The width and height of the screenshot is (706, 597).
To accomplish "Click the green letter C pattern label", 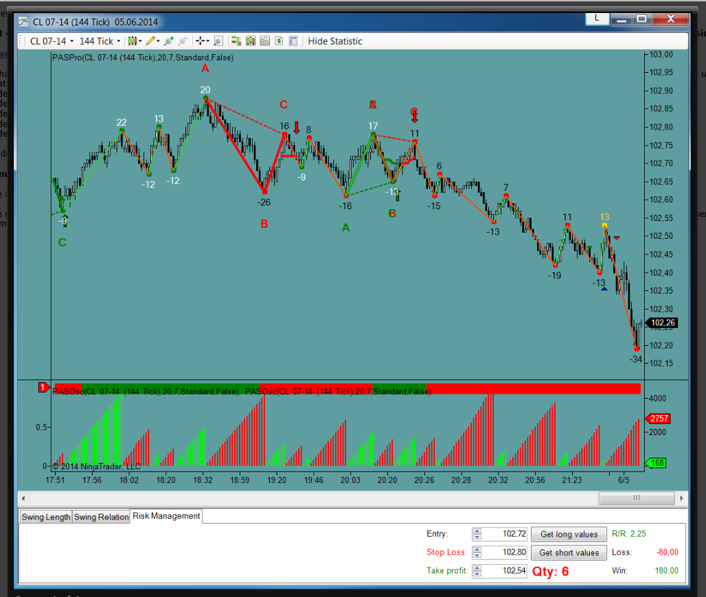I will coord(62,242).
